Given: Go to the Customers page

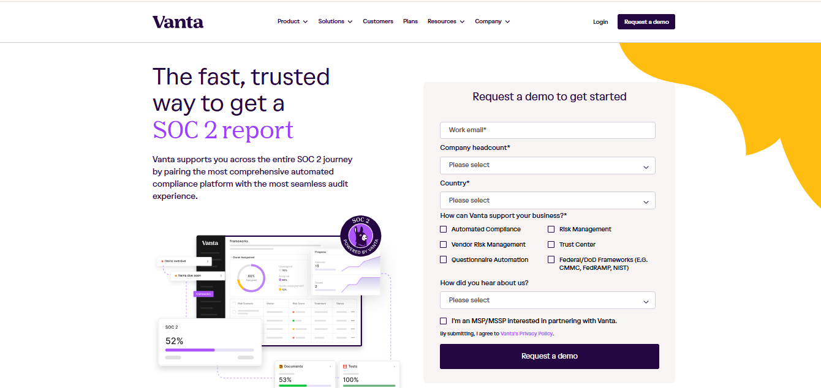Looking at the screenshot, I should pos(378,21).
